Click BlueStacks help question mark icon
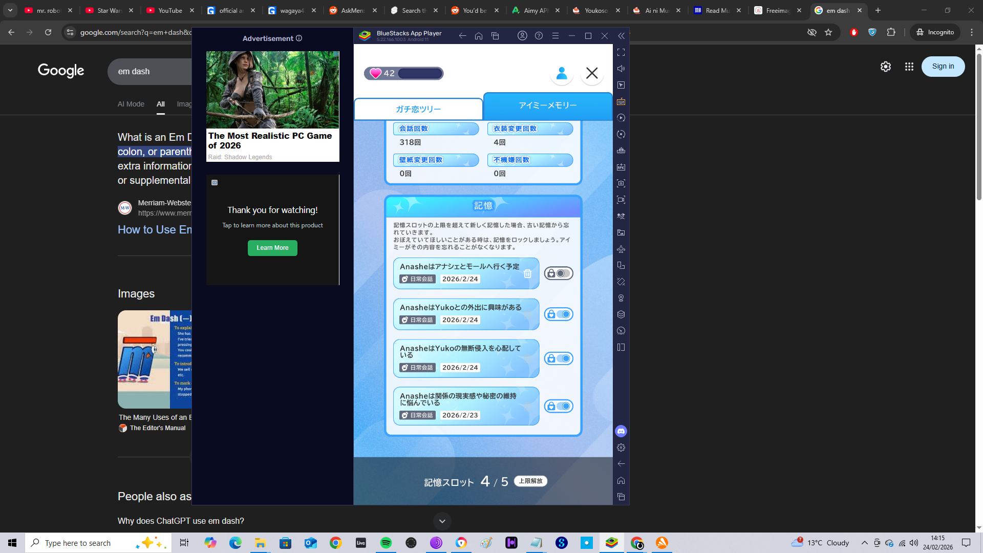Image resolution: width=983 pixels, height=553 pixels. coord(539,36)
